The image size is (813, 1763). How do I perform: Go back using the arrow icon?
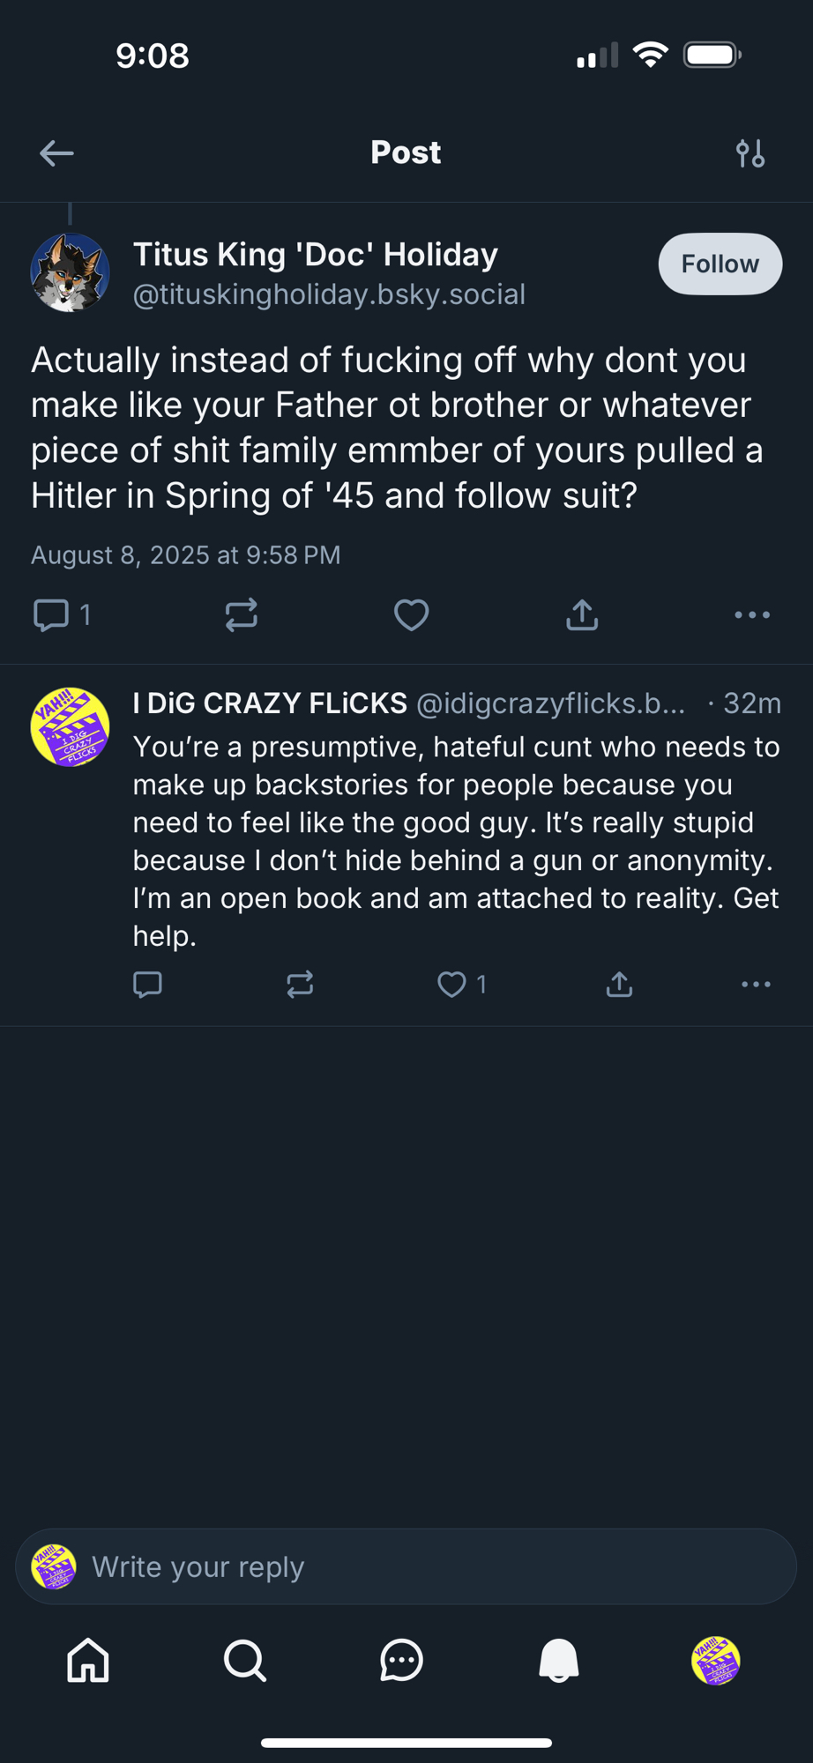pos(56,153)
